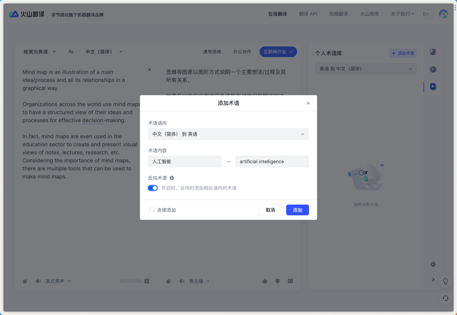457x315 pixels.
Task: Open 翻译 API page
Action: coord(308,14)
